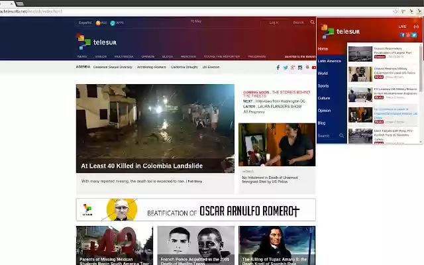Open Obama military equipment thumbnail in popup
This screenshot has width=424, height=265.
[x=360, y=74]
